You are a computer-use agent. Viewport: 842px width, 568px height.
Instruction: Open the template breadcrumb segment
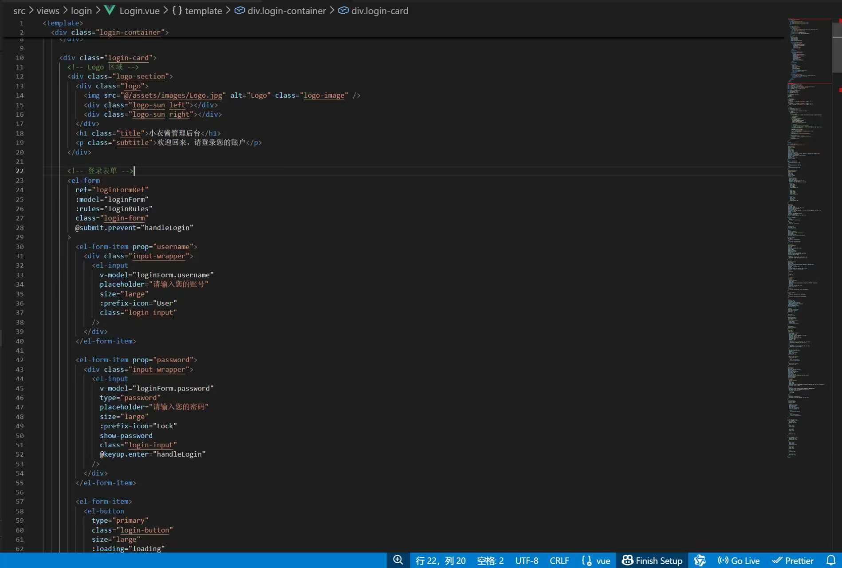pyautogui.click(x=203, y=11)
